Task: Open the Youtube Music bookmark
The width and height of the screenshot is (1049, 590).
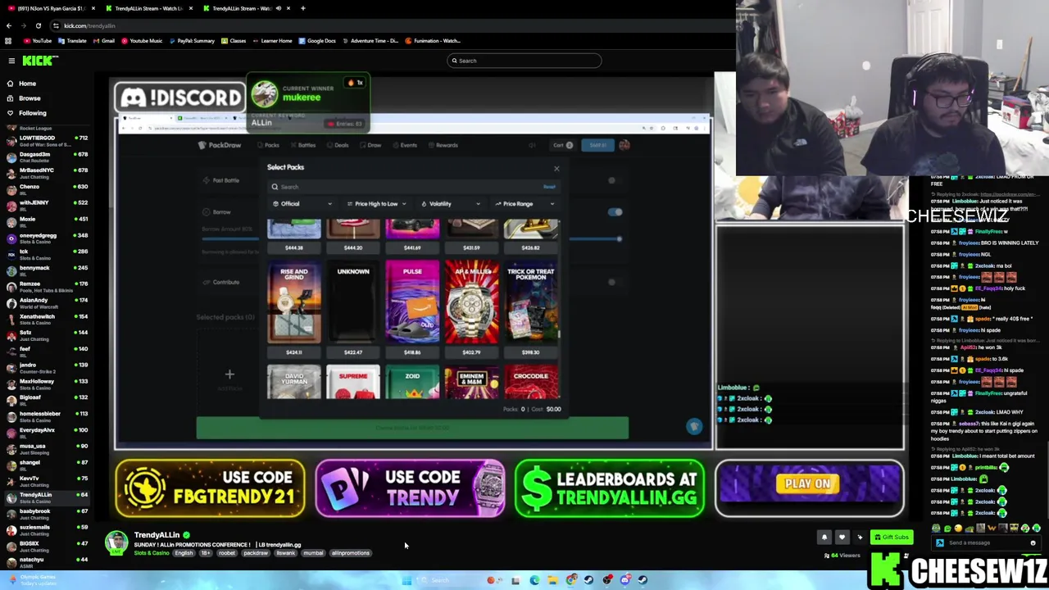Action: coord(142,40)
